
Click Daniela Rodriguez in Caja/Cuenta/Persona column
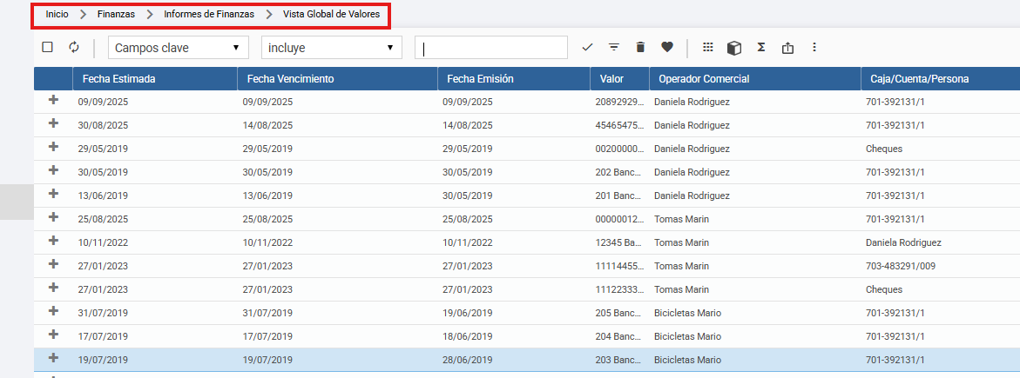(903, 243)
